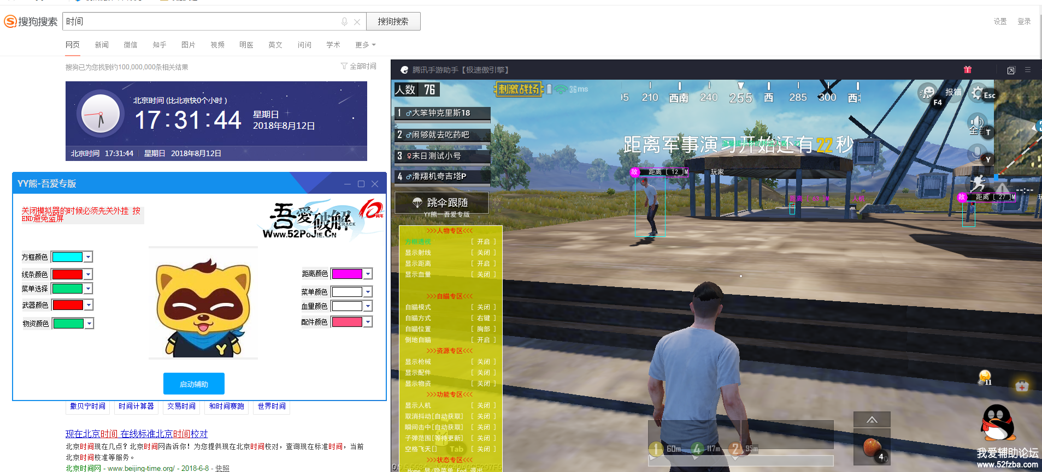The height and width of the screenshot is (472, 1042).
Task: Expand the 更多 menu in Sogou tabs
Action: pyautogui.click(x=365, y=45)
